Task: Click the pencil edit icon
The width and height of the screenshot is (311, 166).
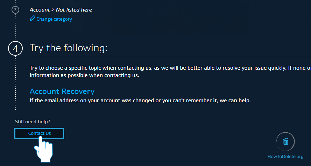Action: 33,18
